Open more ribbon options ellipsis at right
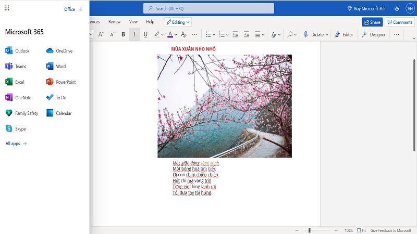Image resolution: width=417 pixels, height=234 pixels. click(397, 34)
